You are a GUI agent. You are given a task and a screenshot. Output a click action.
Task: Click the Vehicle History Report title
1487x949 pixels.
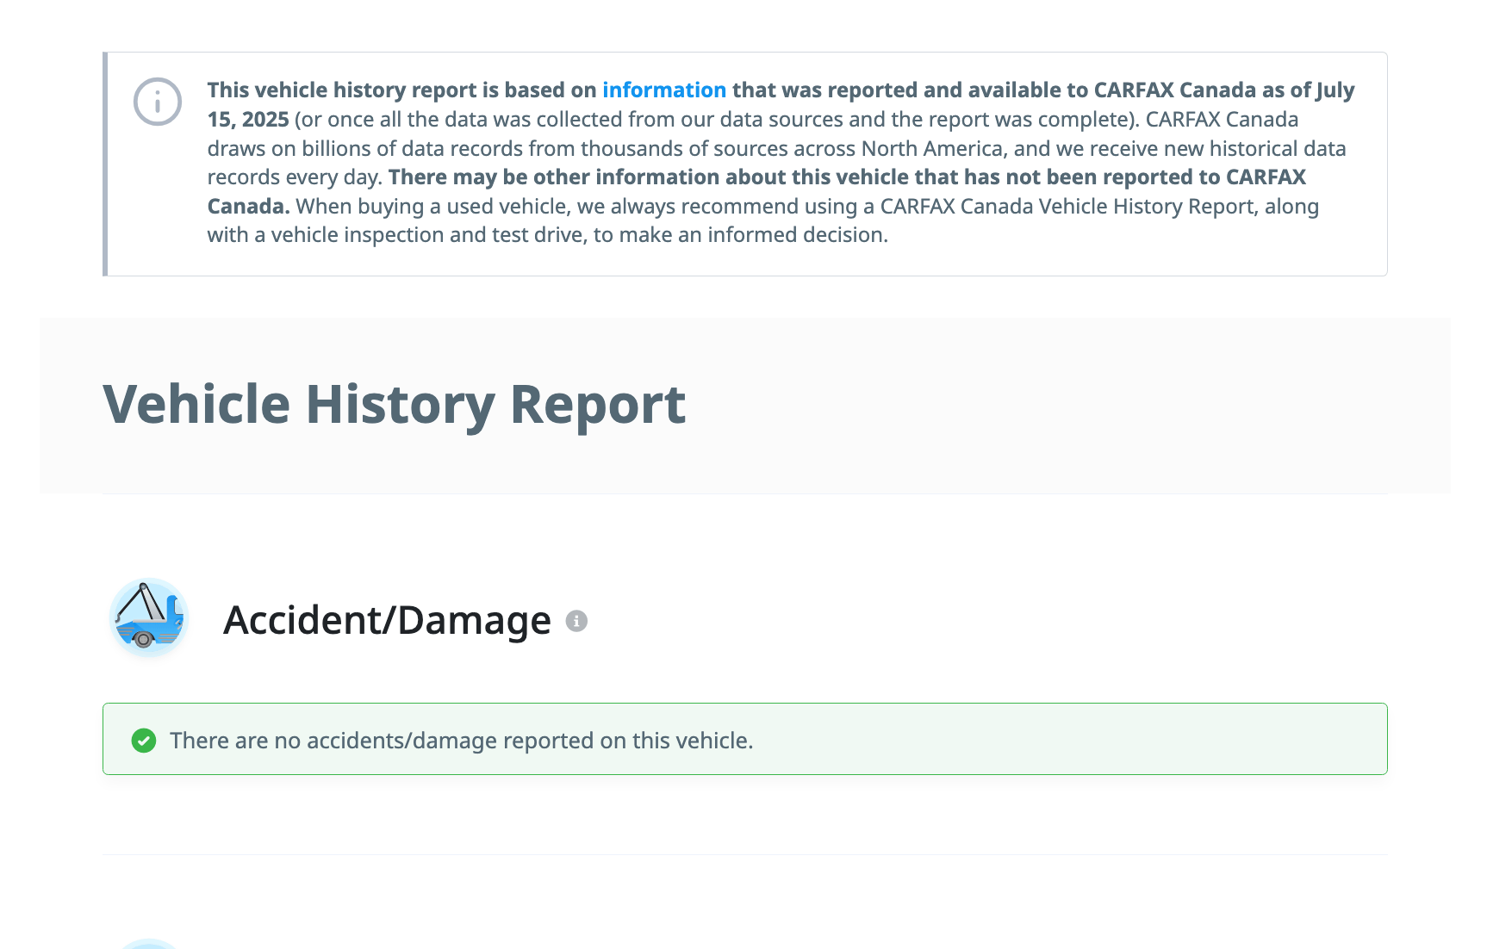click(394, 404)
